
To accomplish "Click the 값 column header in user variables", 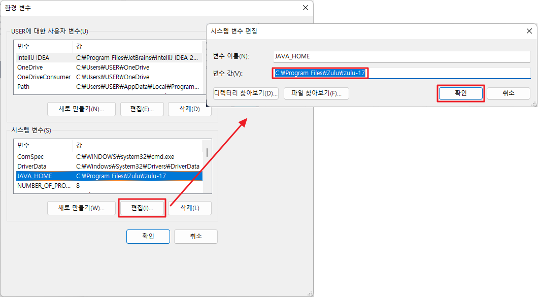I will (x=138, y=46).
